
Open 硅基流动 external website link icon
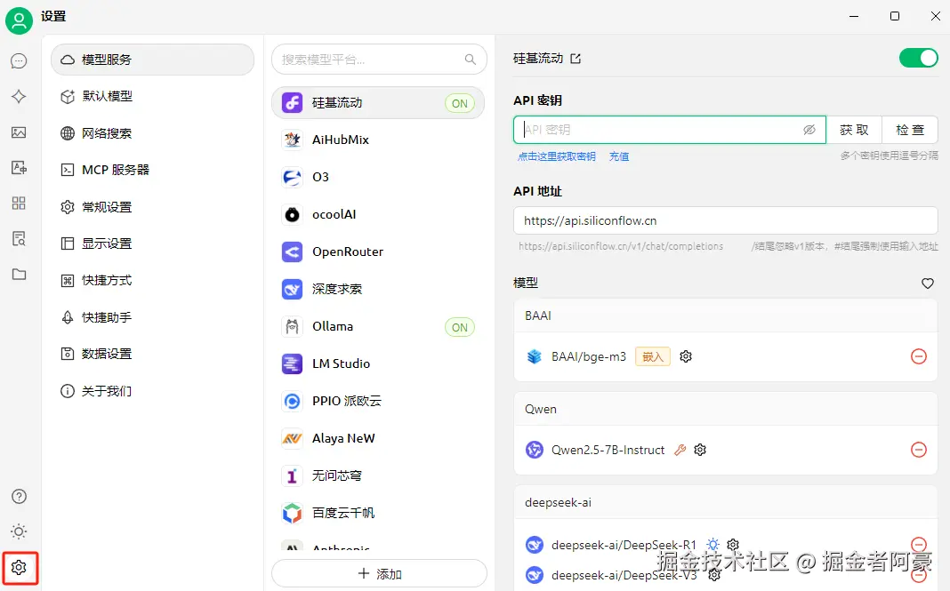coord(576,59)
